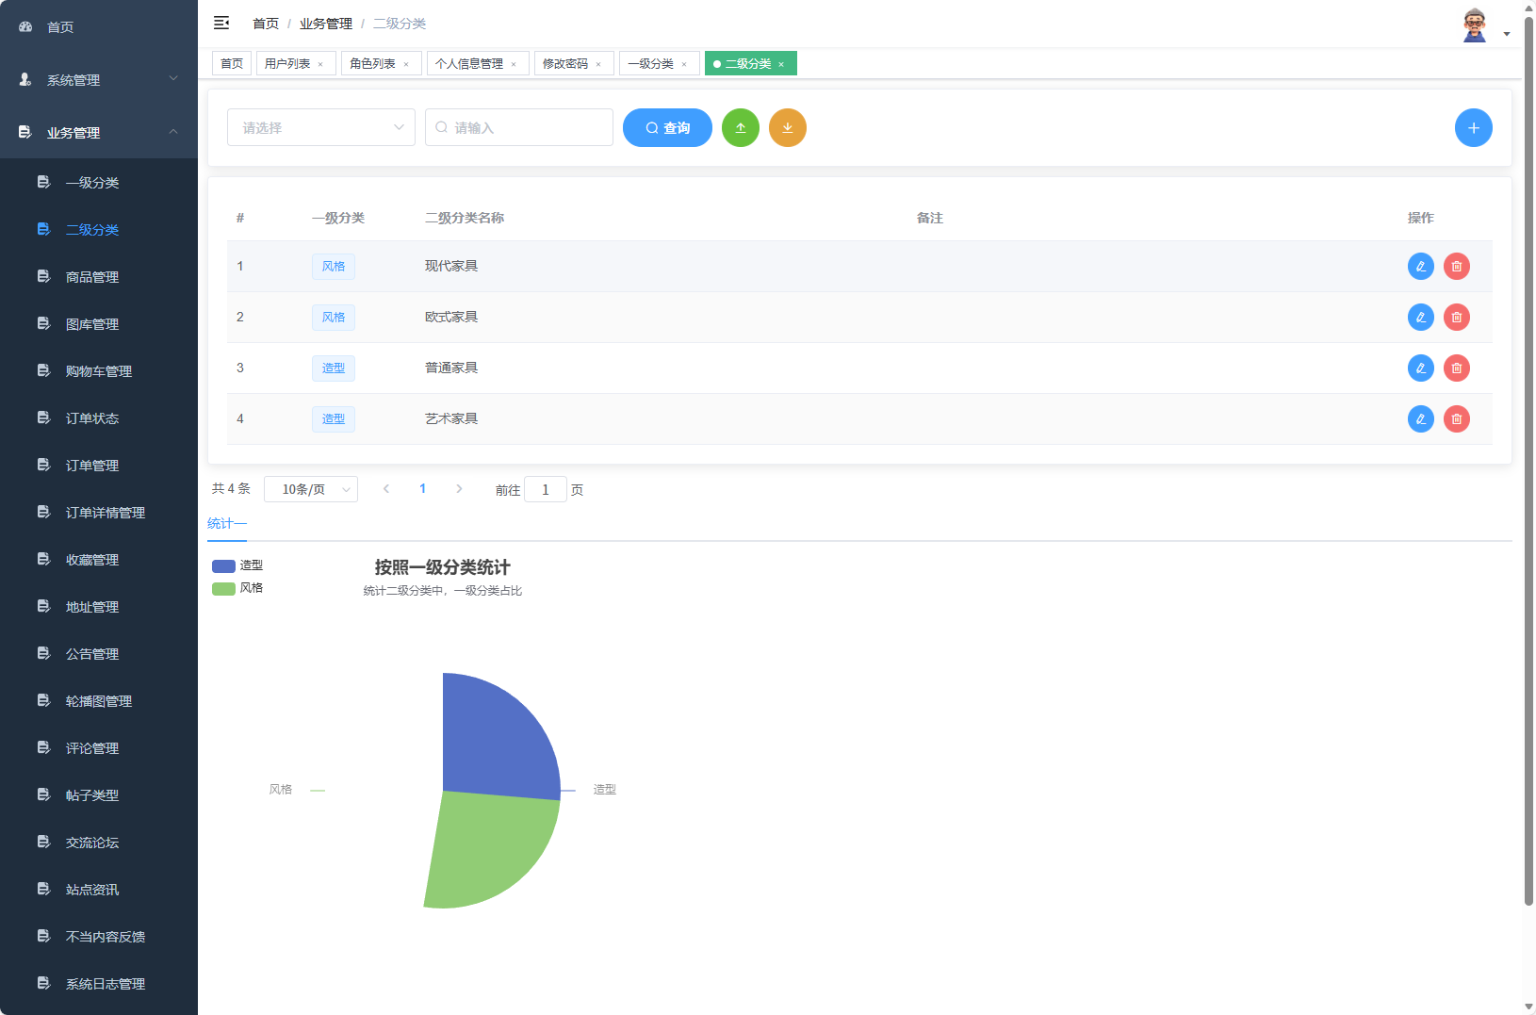
Task: Delete the 艺术家具 row using trash icon
Action: (1456, 418)
